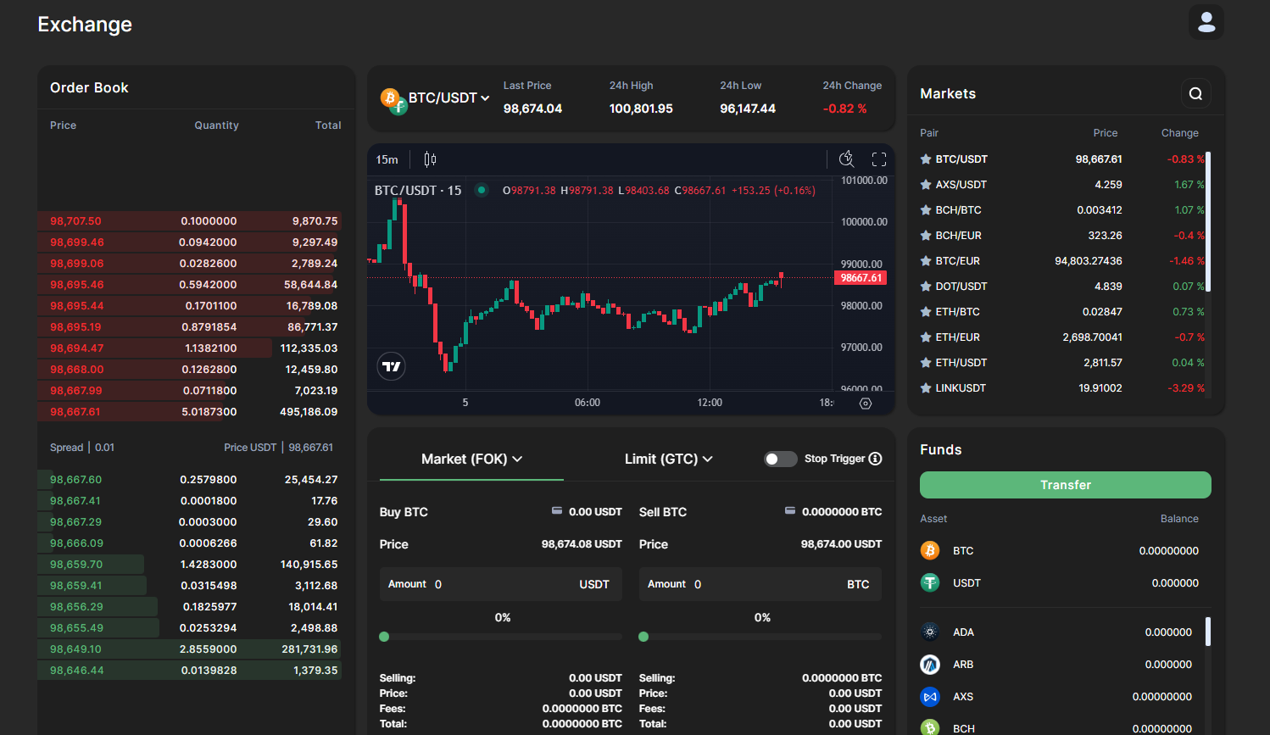
Task: Click the BTC coin icon in Funds
Action: pyautogui.click(x=930, y=550)
